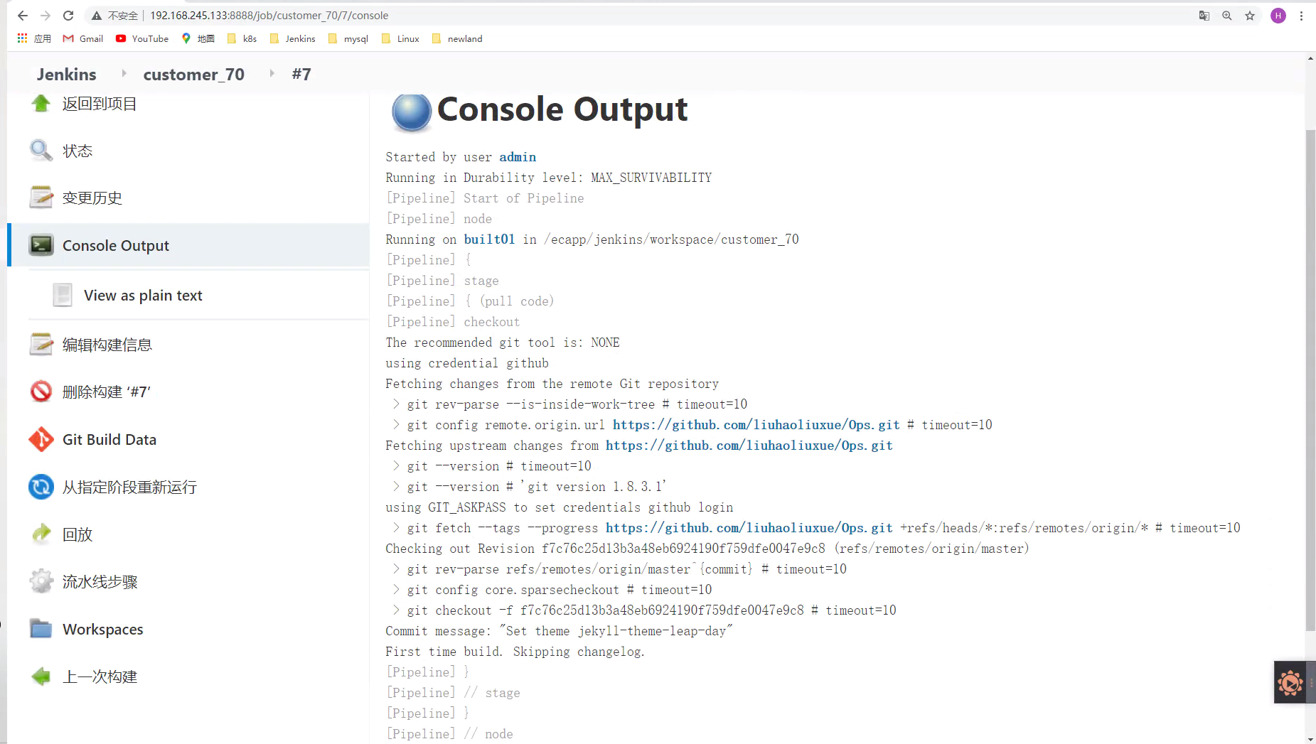The image size is (1316, 744).
Task: Open 流水线步骤 sidebar item
Action: tap(100, 582)
